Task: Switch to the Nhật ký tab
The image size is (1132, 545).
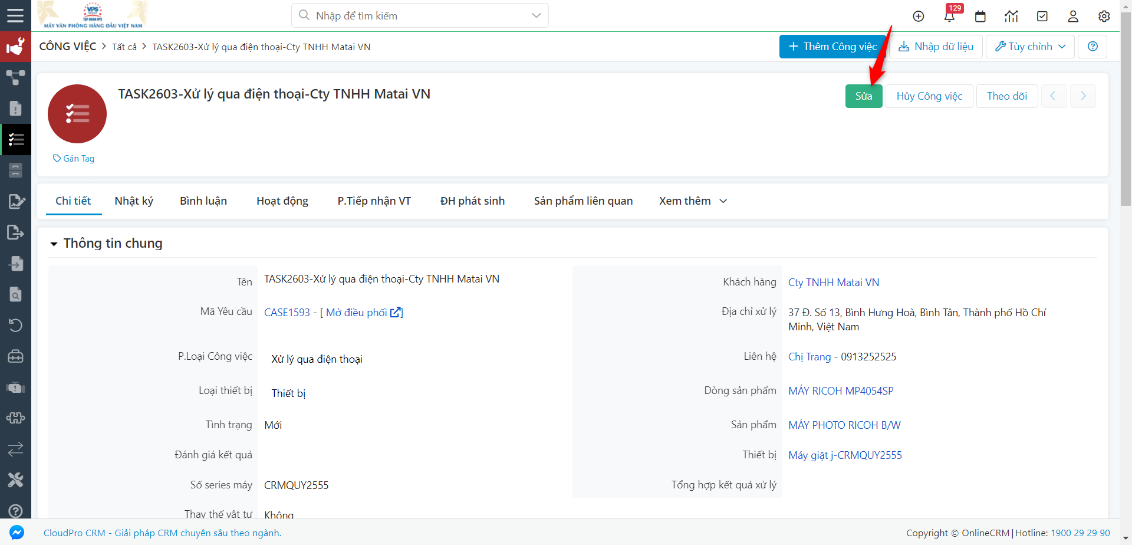Action: 134,201
